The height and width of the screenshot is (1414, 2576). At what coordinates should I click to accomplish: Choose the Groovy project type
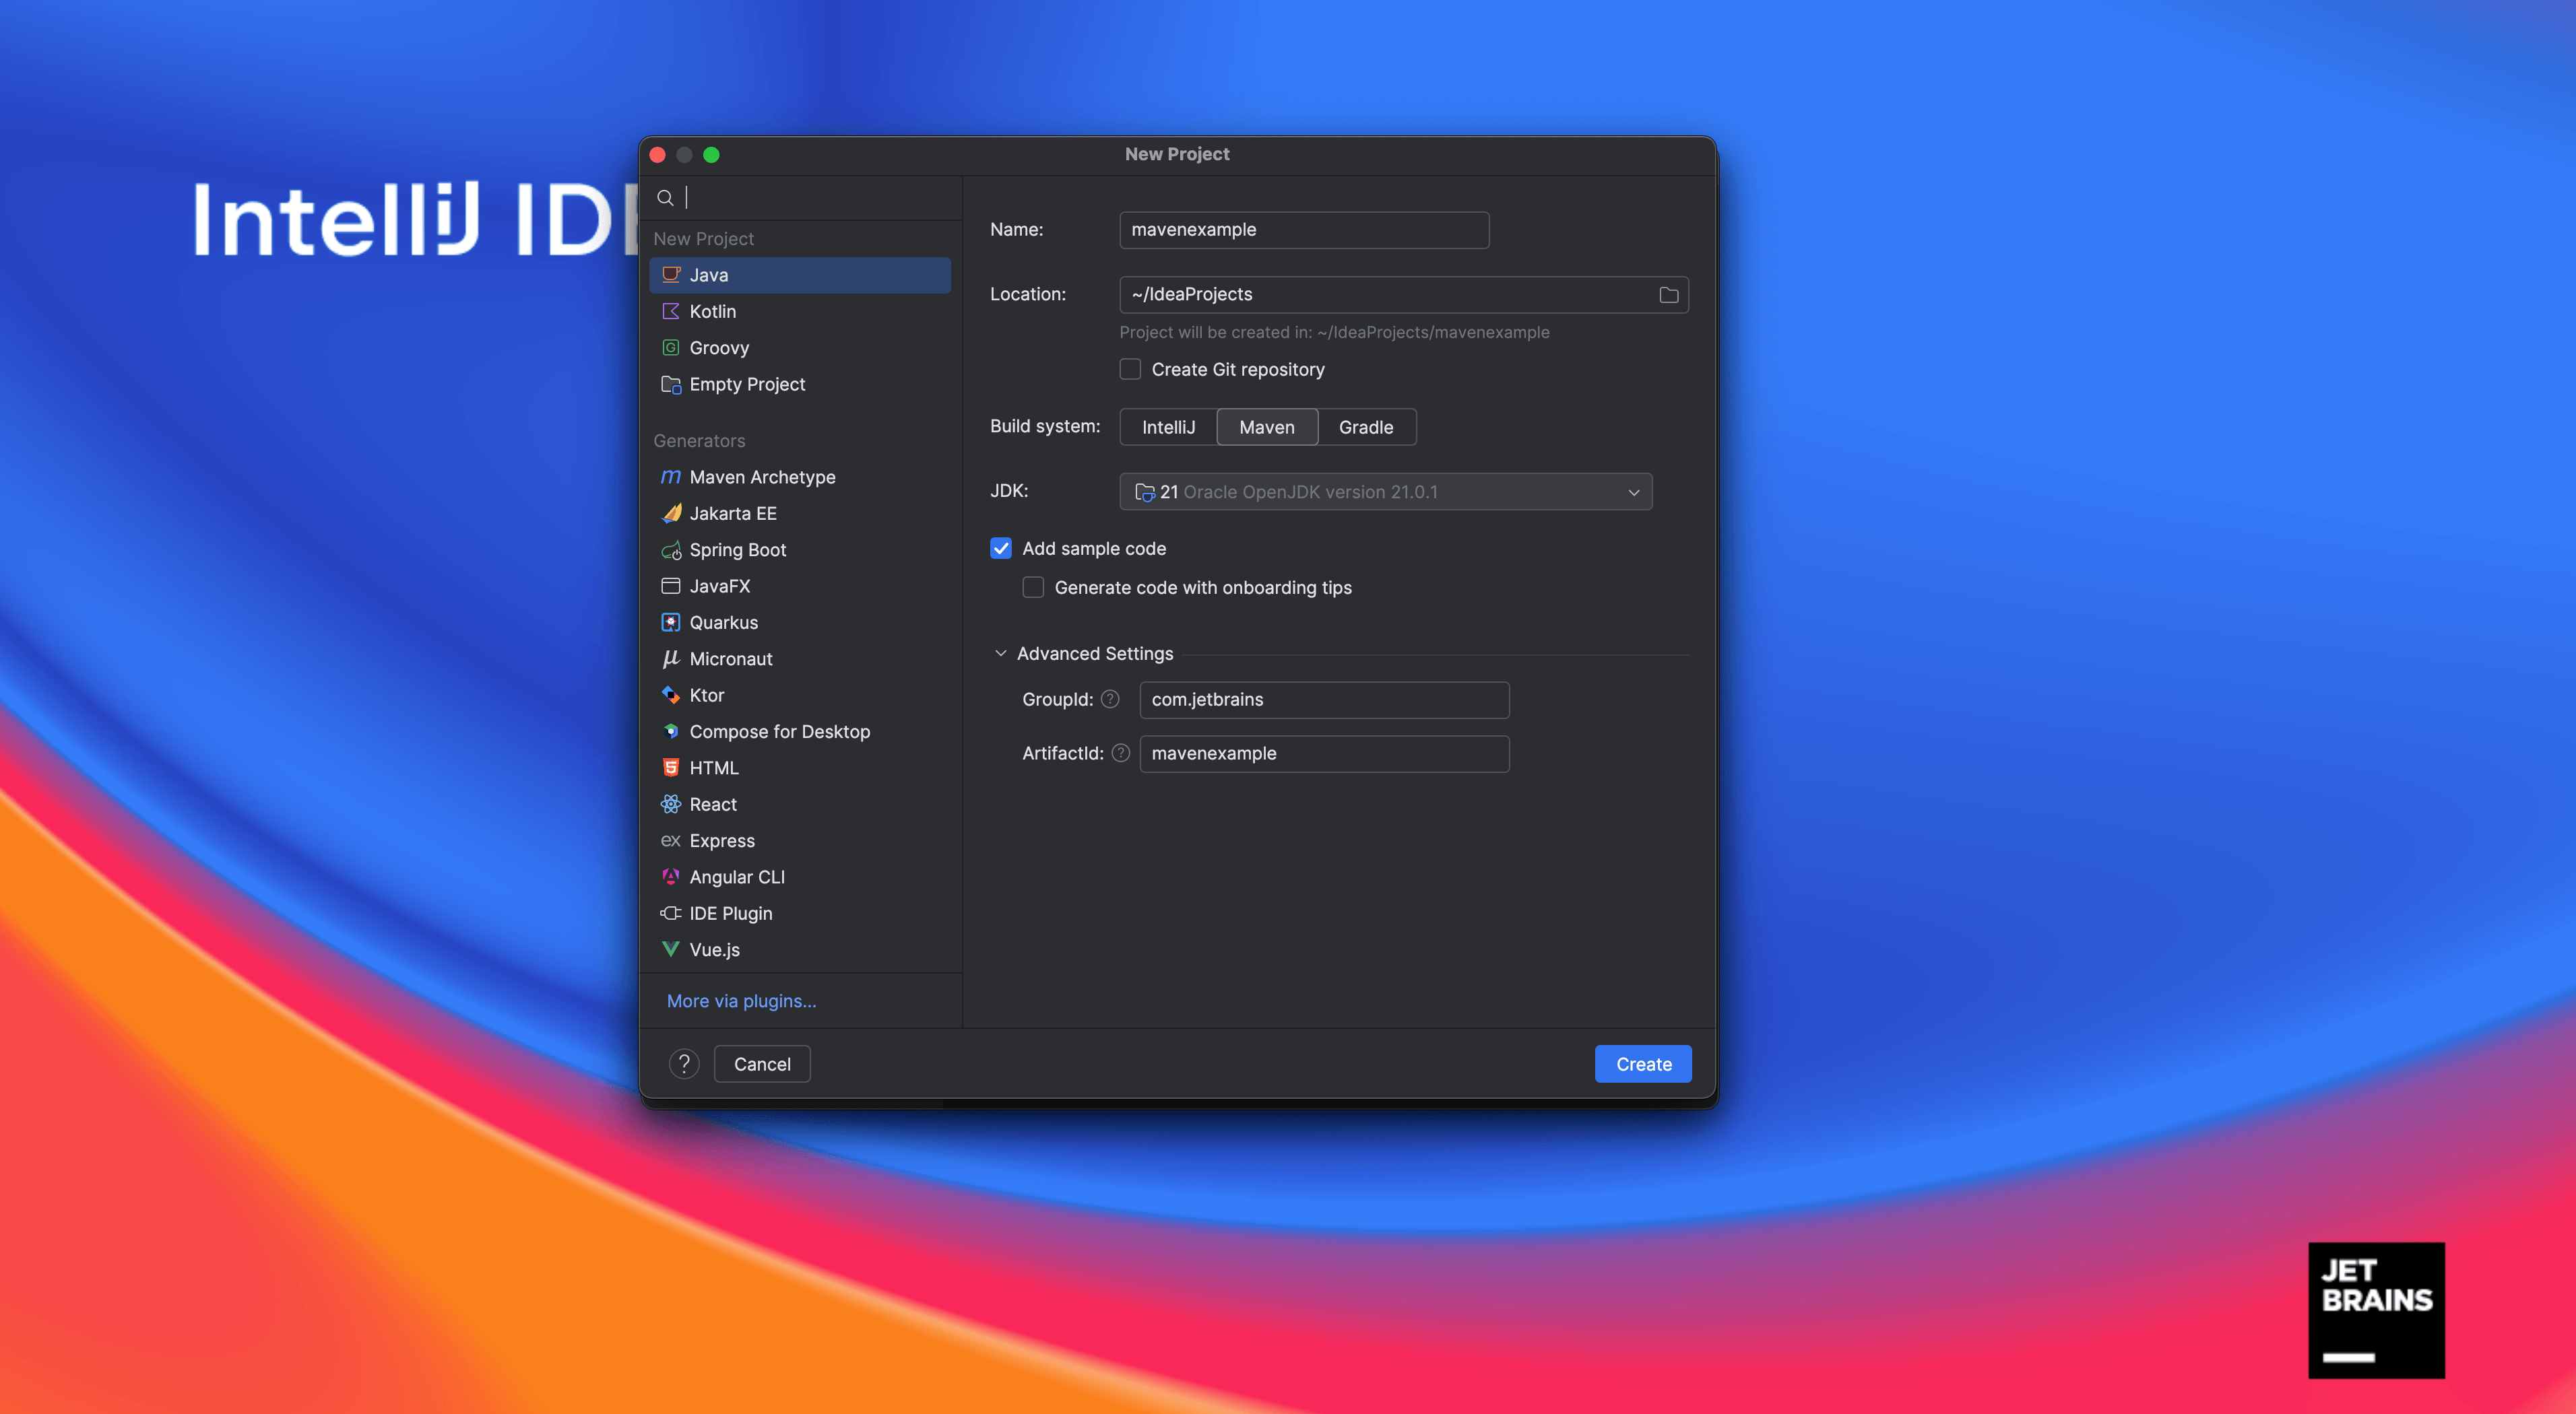point(719,347)
